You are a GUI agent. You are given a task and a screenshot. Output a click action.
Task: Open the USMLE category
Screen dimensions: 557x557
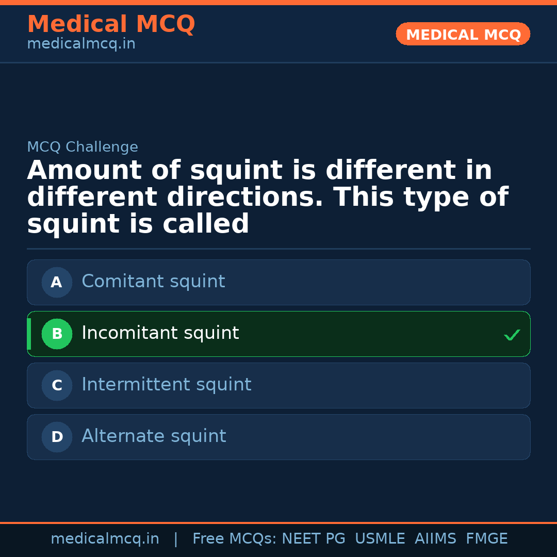[x=380, y=538]
